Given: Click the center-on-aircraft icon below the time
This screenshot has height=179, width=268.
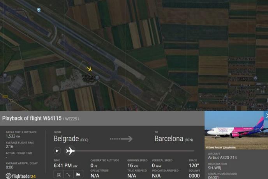Looking at the screenshot, I should [58, 174].
